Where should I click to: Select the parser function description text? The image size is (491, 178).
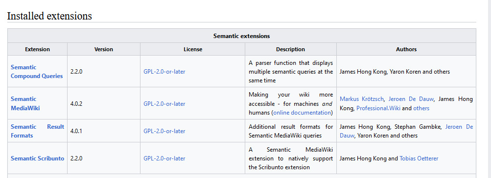[x=291, y=72]
